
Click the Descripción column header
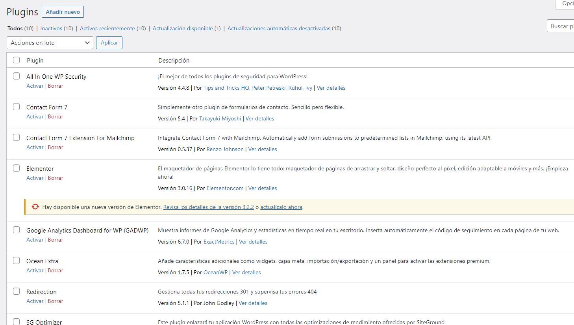pos(174,60)
